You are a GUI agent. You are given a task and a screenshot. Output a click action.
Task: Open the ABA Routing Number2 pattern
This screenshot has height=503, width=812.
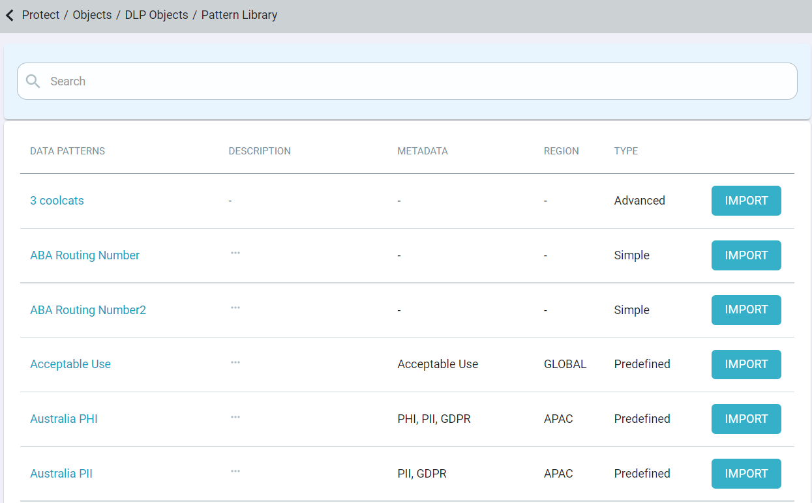[x=87, y=309]
